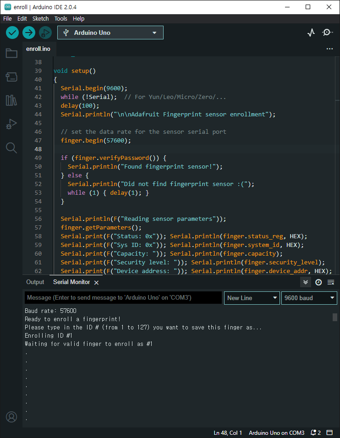Clear the Serial Monitor output
The width and height of the screenshot is (340, 438).
(331, 282)
